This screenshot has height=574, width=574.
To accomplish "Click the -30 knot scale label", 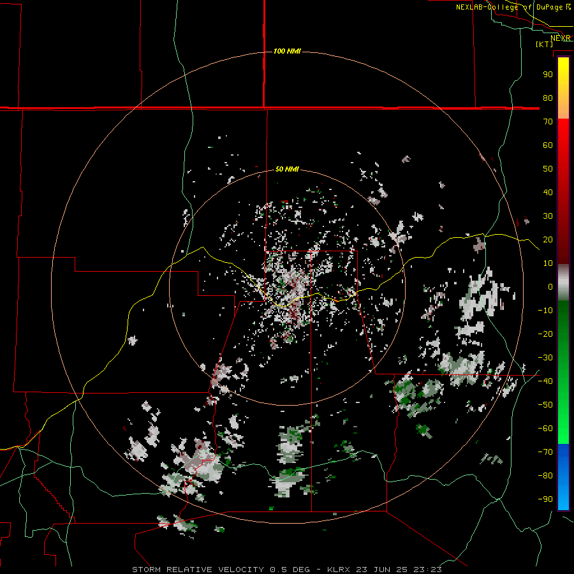I will coord(545,358).
